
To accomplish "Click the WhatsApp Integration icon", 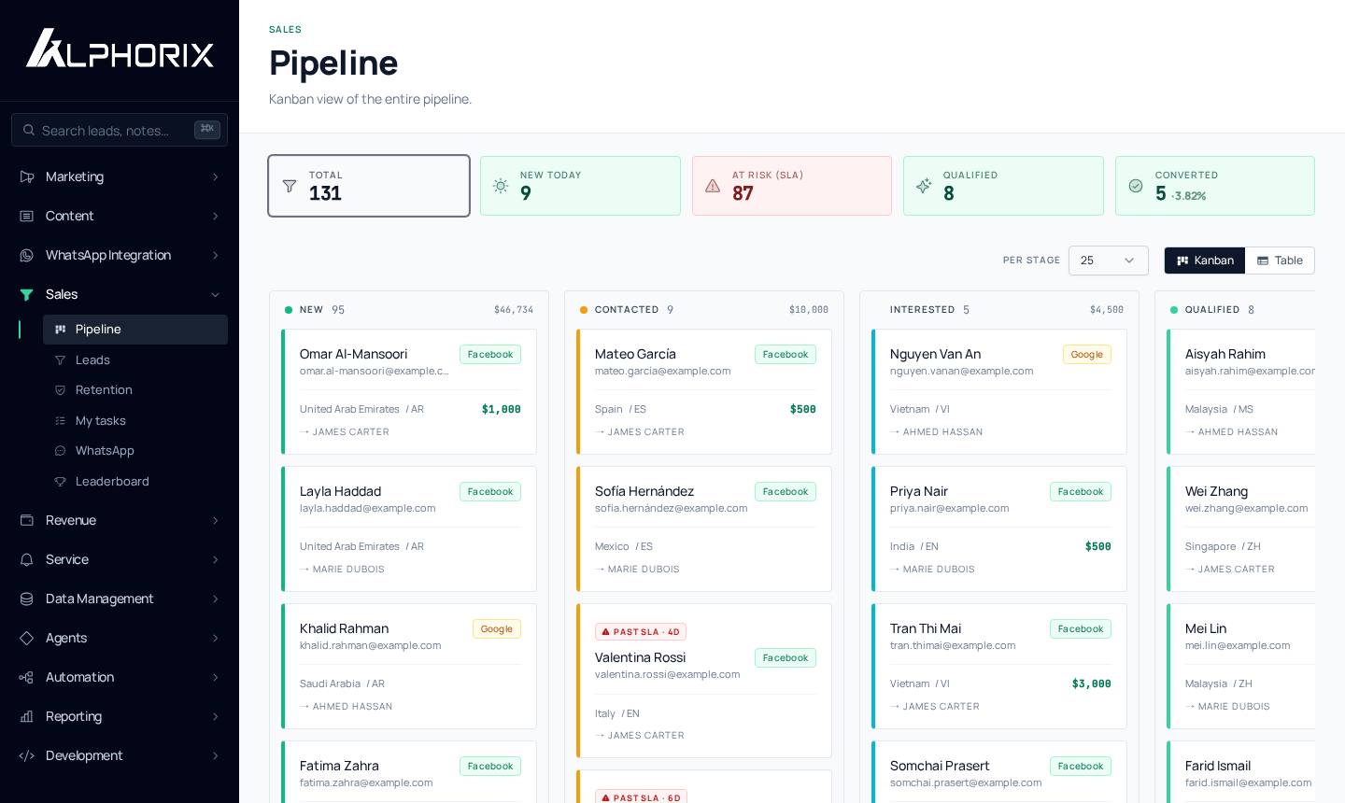I will (27, 255).
